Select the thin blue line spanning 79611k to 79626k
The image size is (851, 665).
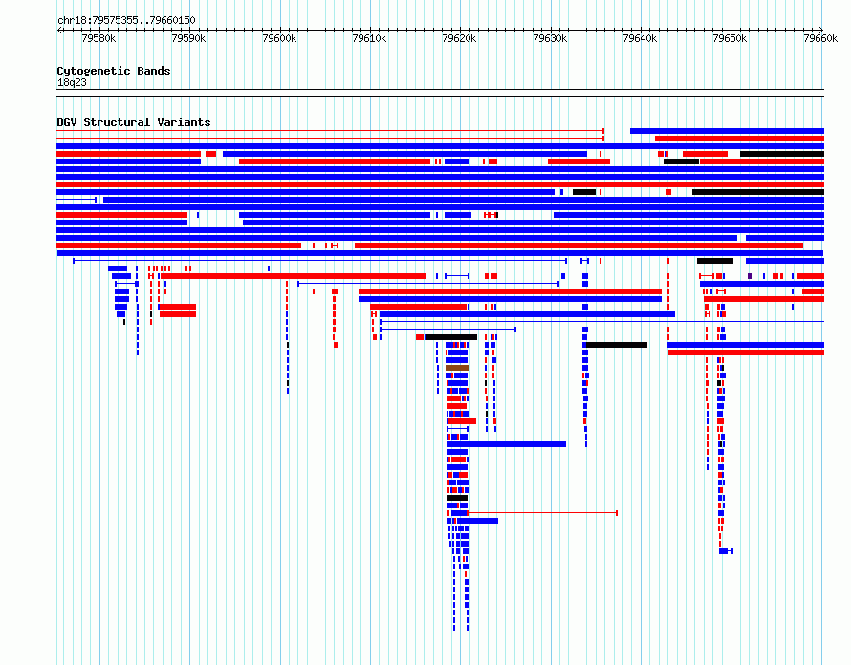[x=447, y=330]
